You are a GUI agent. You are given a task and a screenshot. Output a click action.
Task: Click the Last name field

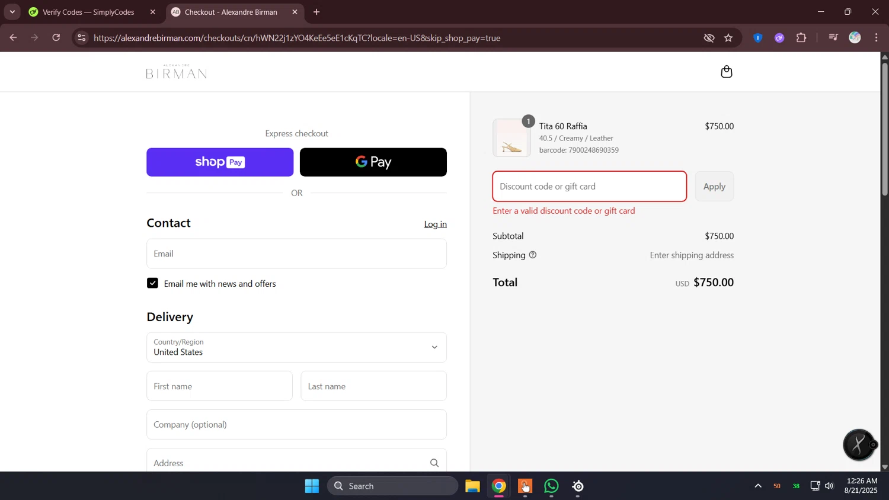373,386
